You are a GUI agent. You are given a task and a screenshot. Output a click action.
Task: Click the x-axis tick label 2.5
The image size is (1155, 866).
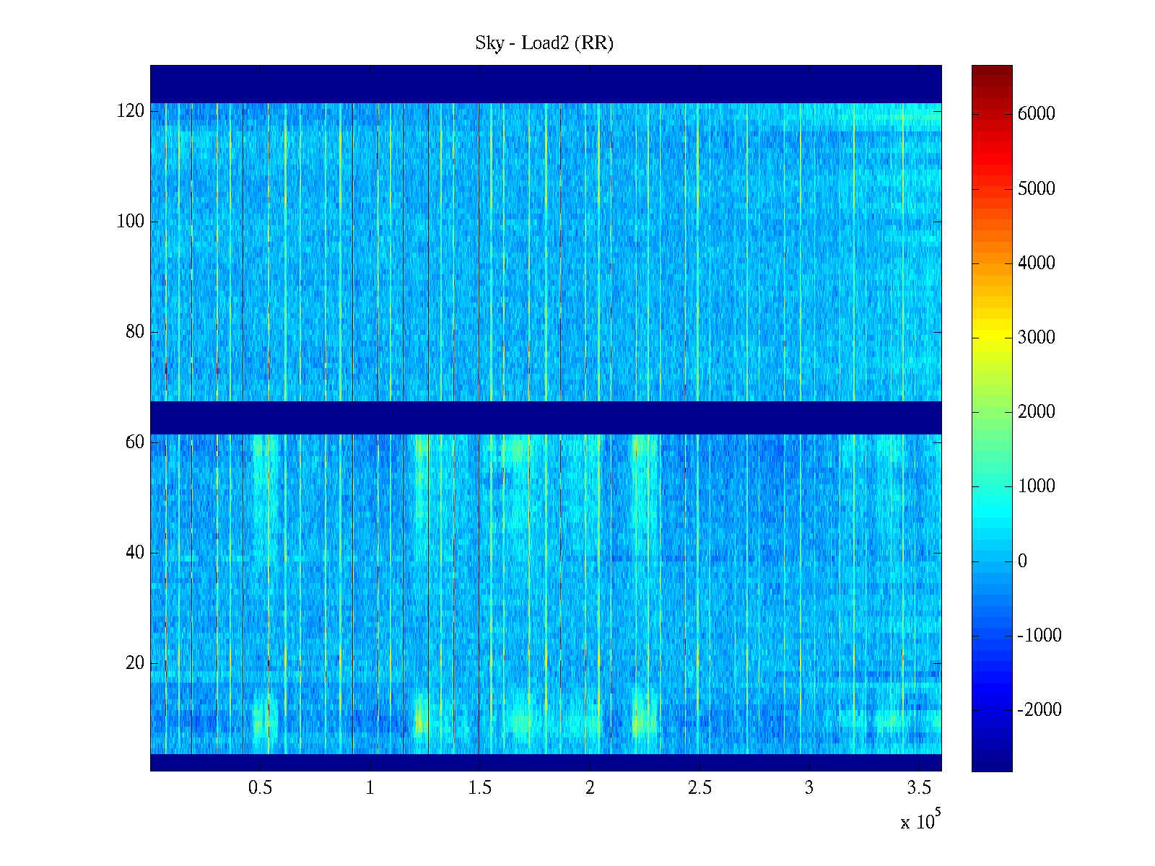699,788
